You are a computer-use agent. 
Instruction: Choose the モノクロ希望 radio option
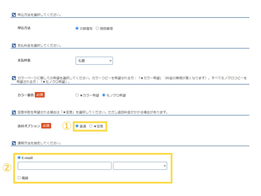[x=104, y=95]
